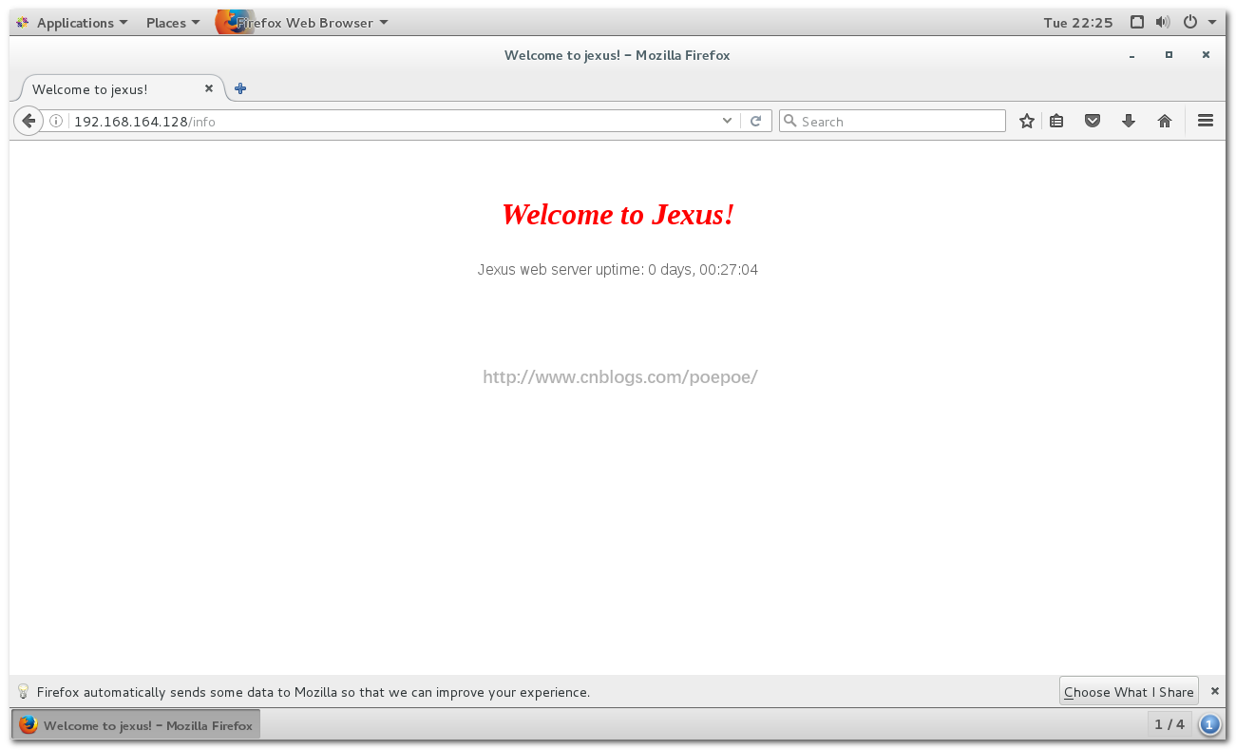The width and height of the screenshot is (1236, 750).
Task: Click the Jexus web server uptime text
Action: (x=618, y=269)
